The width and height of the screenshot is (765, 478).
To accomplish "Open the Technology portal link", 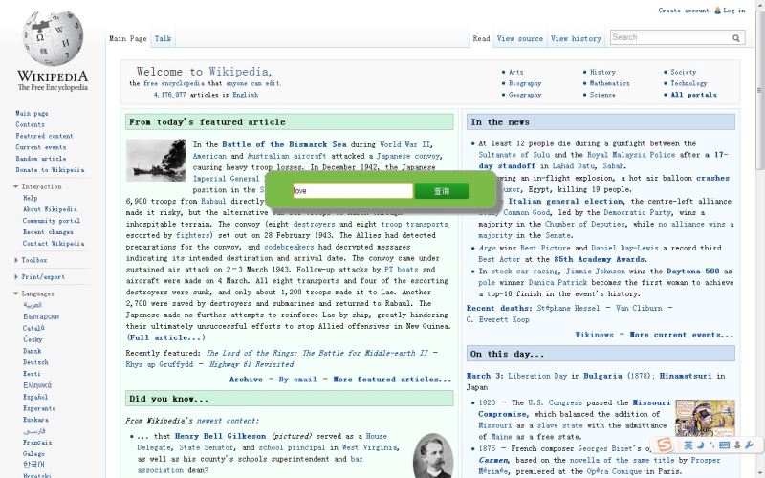I will tap(688, 83).
